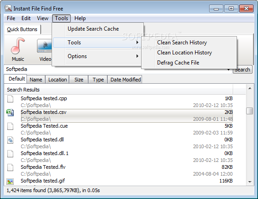This screenshot has width=258, height=199.
Task: Expand the Tools submenu entry
Action: click(x=97, y=43)
